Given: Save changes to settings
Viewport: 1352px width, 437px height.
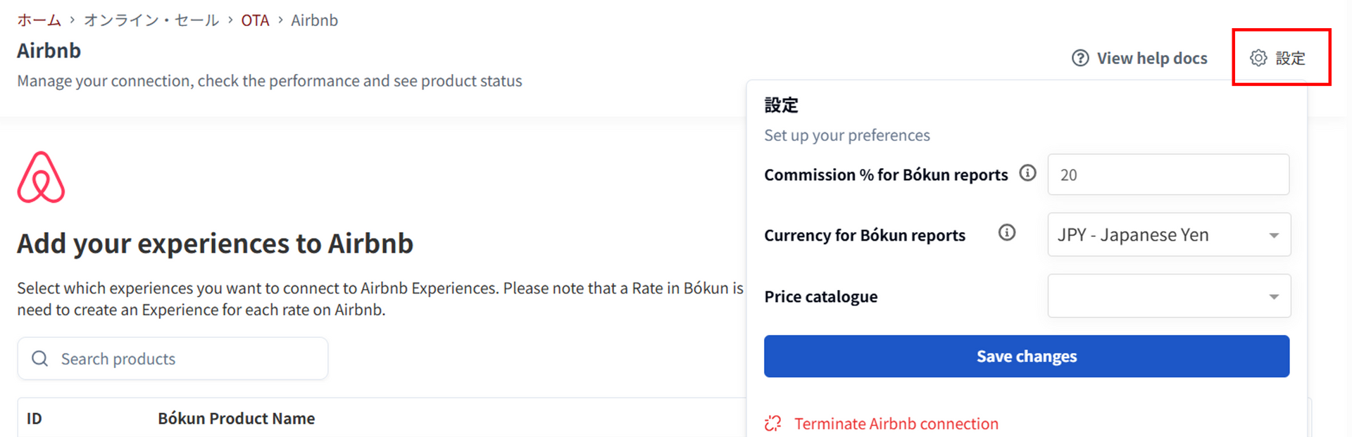Looking at the screenshot, I should click(1027, 356).
